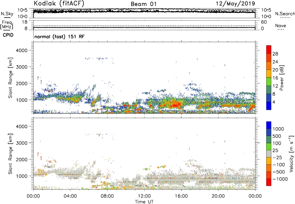Click the "CPID" row label
Viewport: 295px width, 204px height.
pos(8,35)
